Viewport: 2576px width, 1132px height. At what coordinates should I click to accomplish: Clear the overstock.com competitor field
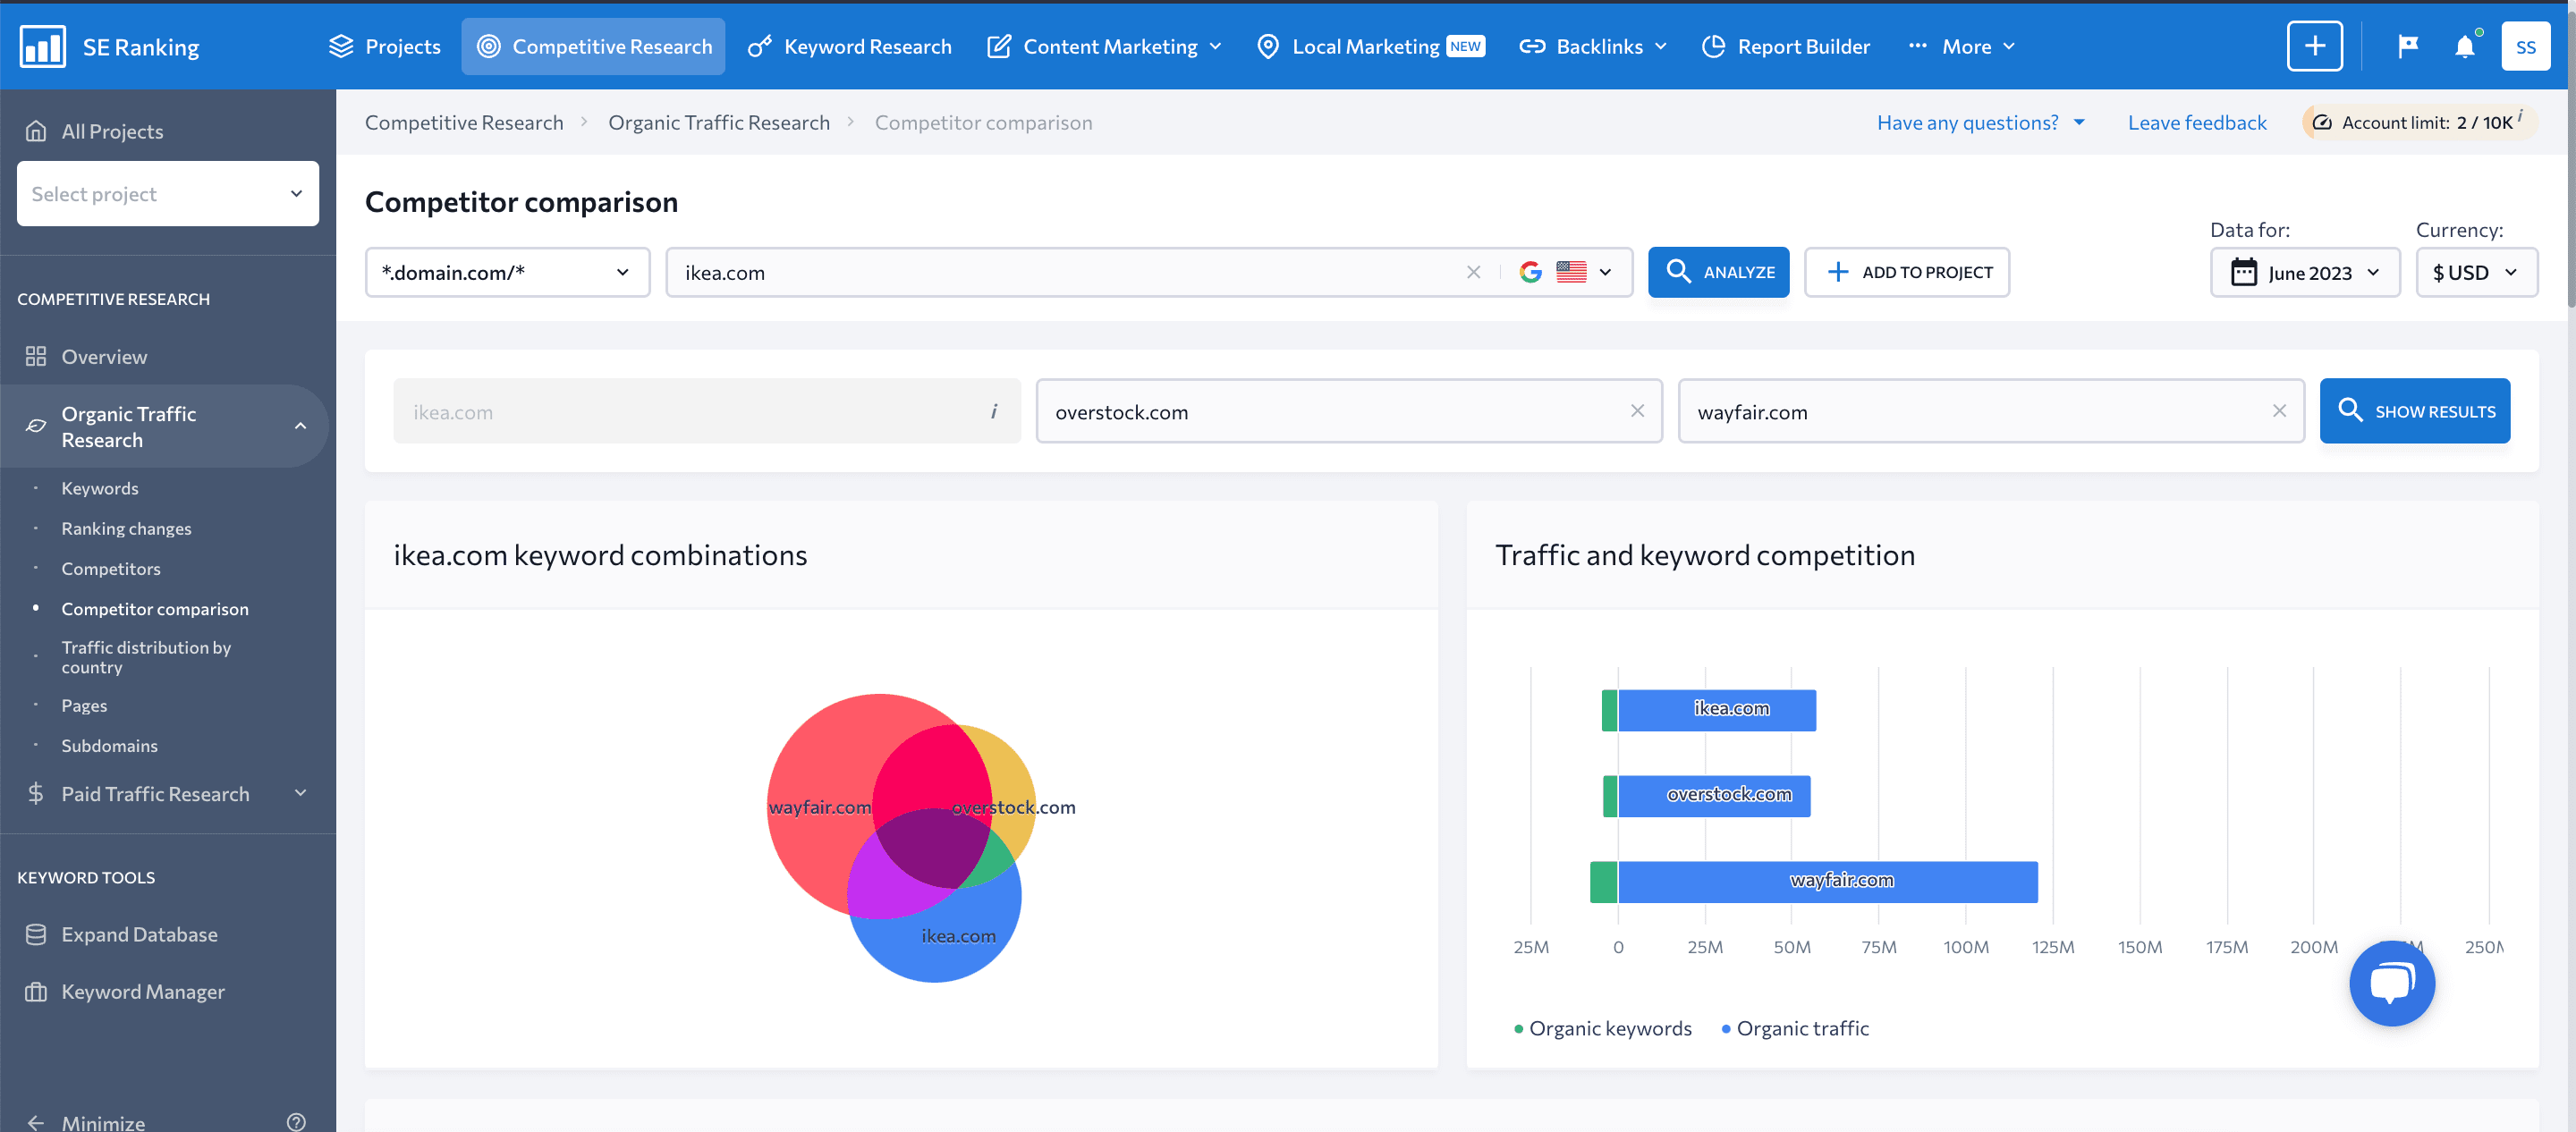pos(1637,410)
